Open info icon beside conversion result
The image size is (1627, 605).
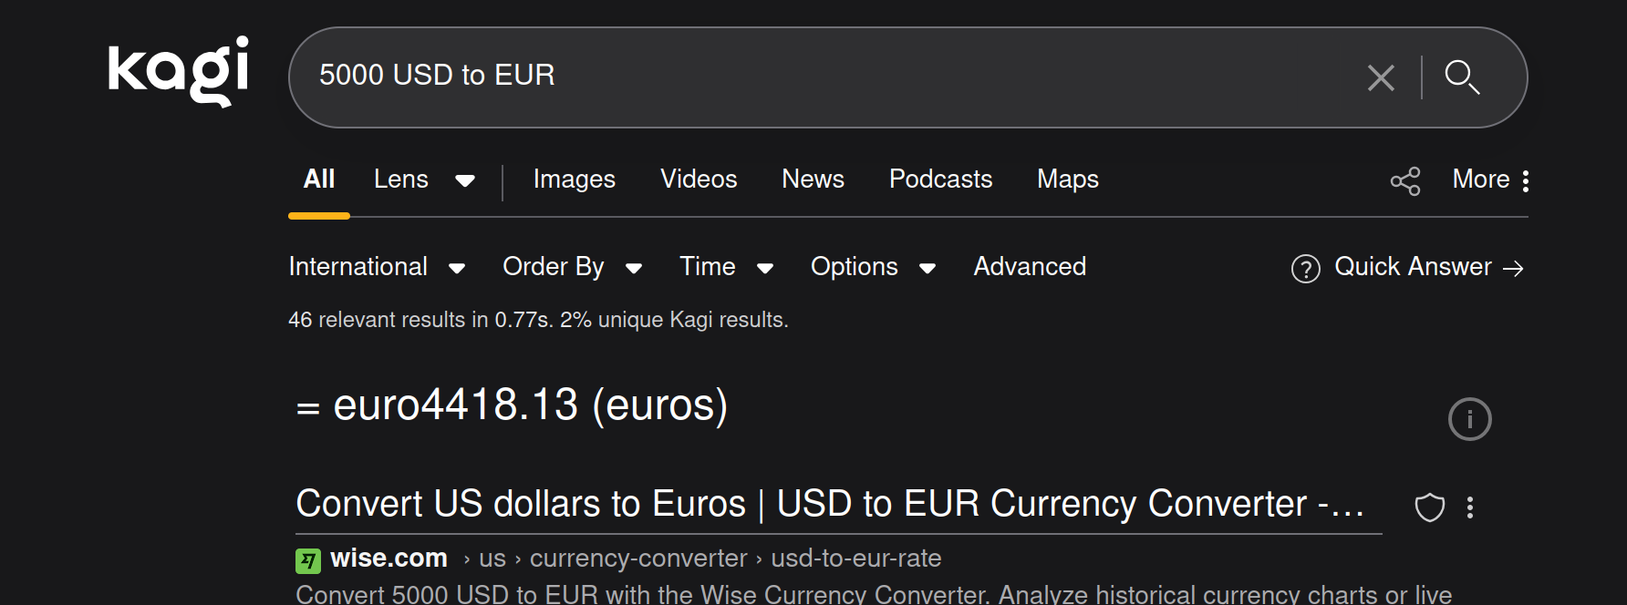tap(1469, 419)
